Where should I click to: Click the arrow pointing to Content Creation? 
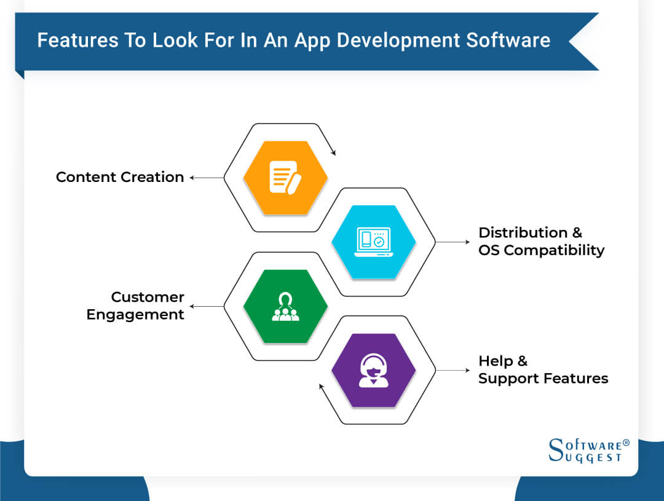(x=206, y=178)
